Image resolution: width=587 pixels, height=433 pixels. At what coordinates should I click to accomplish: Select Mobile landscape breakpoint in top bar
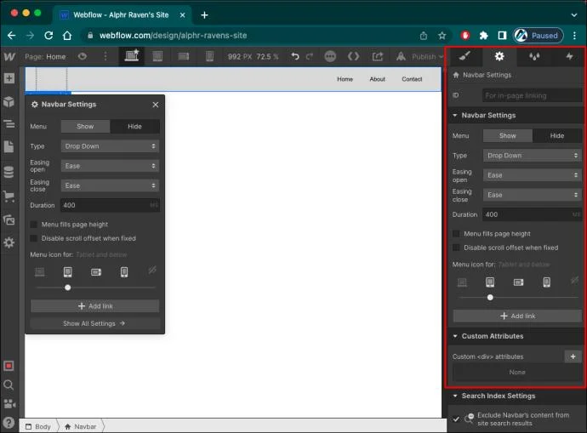[x=184, y=56]
